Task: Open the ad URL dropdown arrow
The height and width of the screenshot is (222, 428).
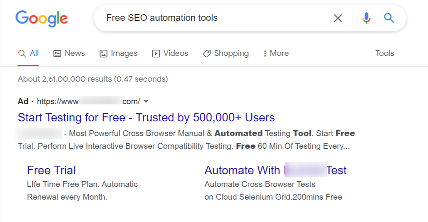Action: (x=146, y=101)
